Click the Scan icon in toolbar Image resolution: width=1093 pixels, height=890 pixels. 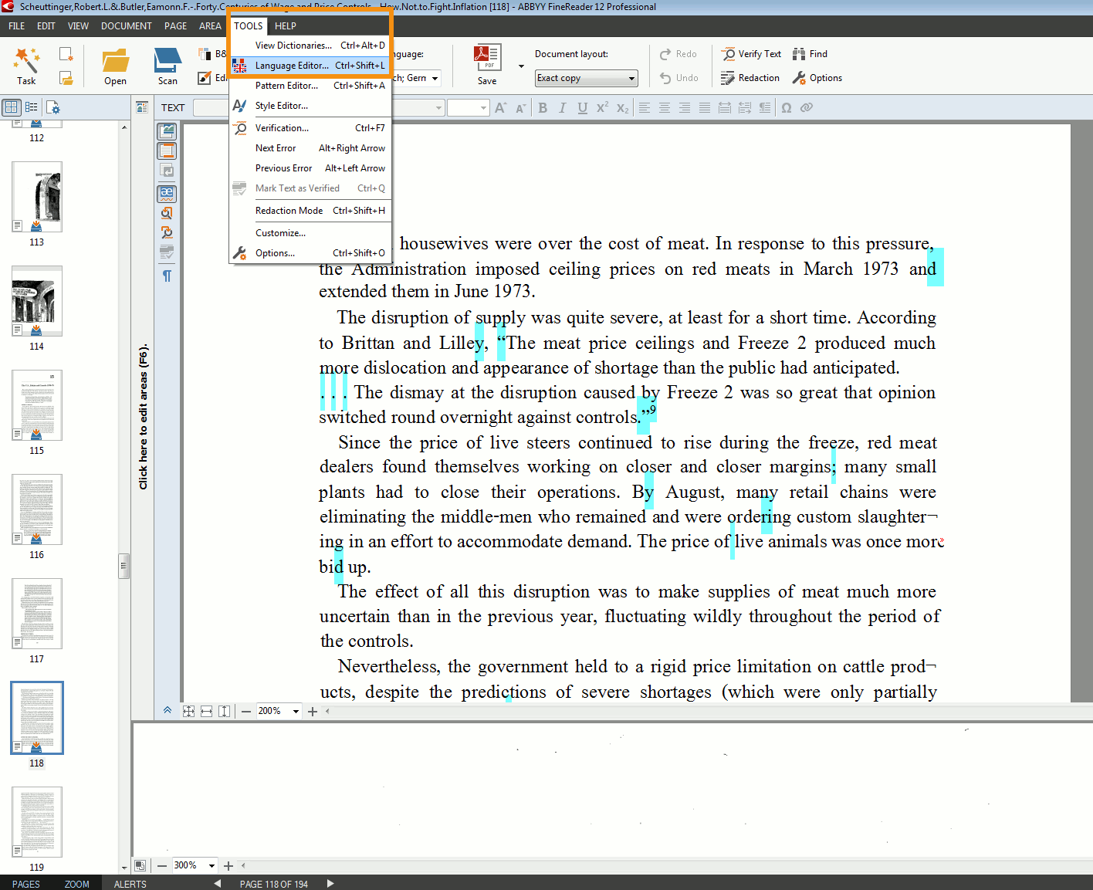[167, 60]
